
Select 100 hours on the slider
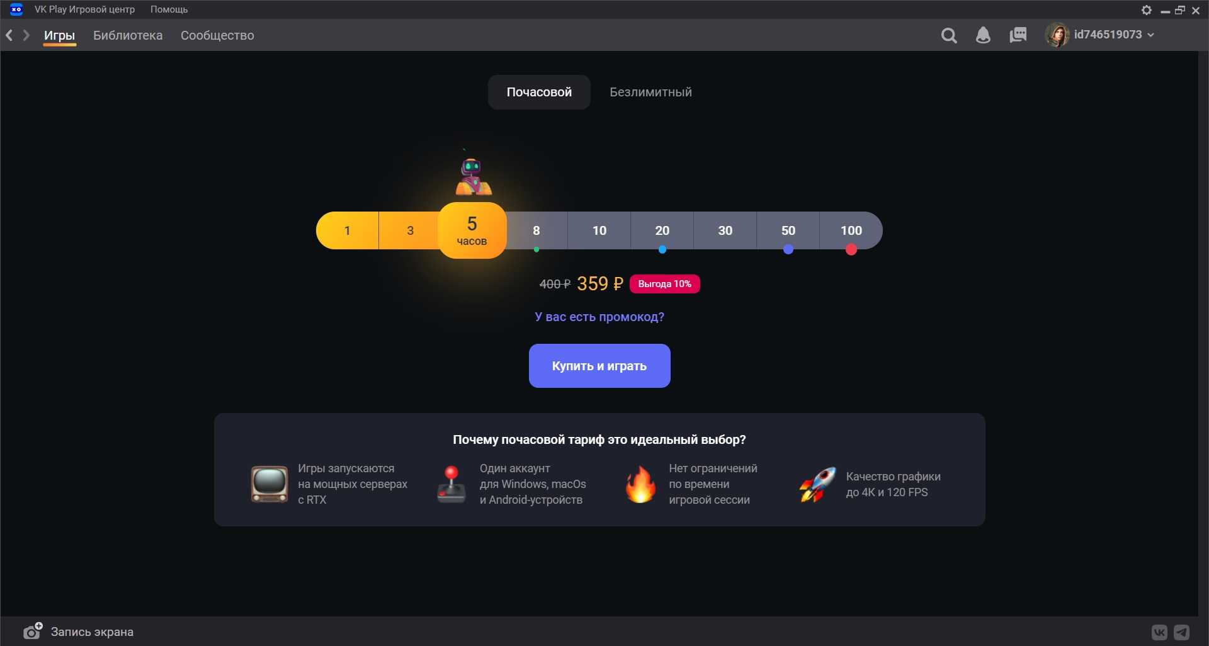851,230
